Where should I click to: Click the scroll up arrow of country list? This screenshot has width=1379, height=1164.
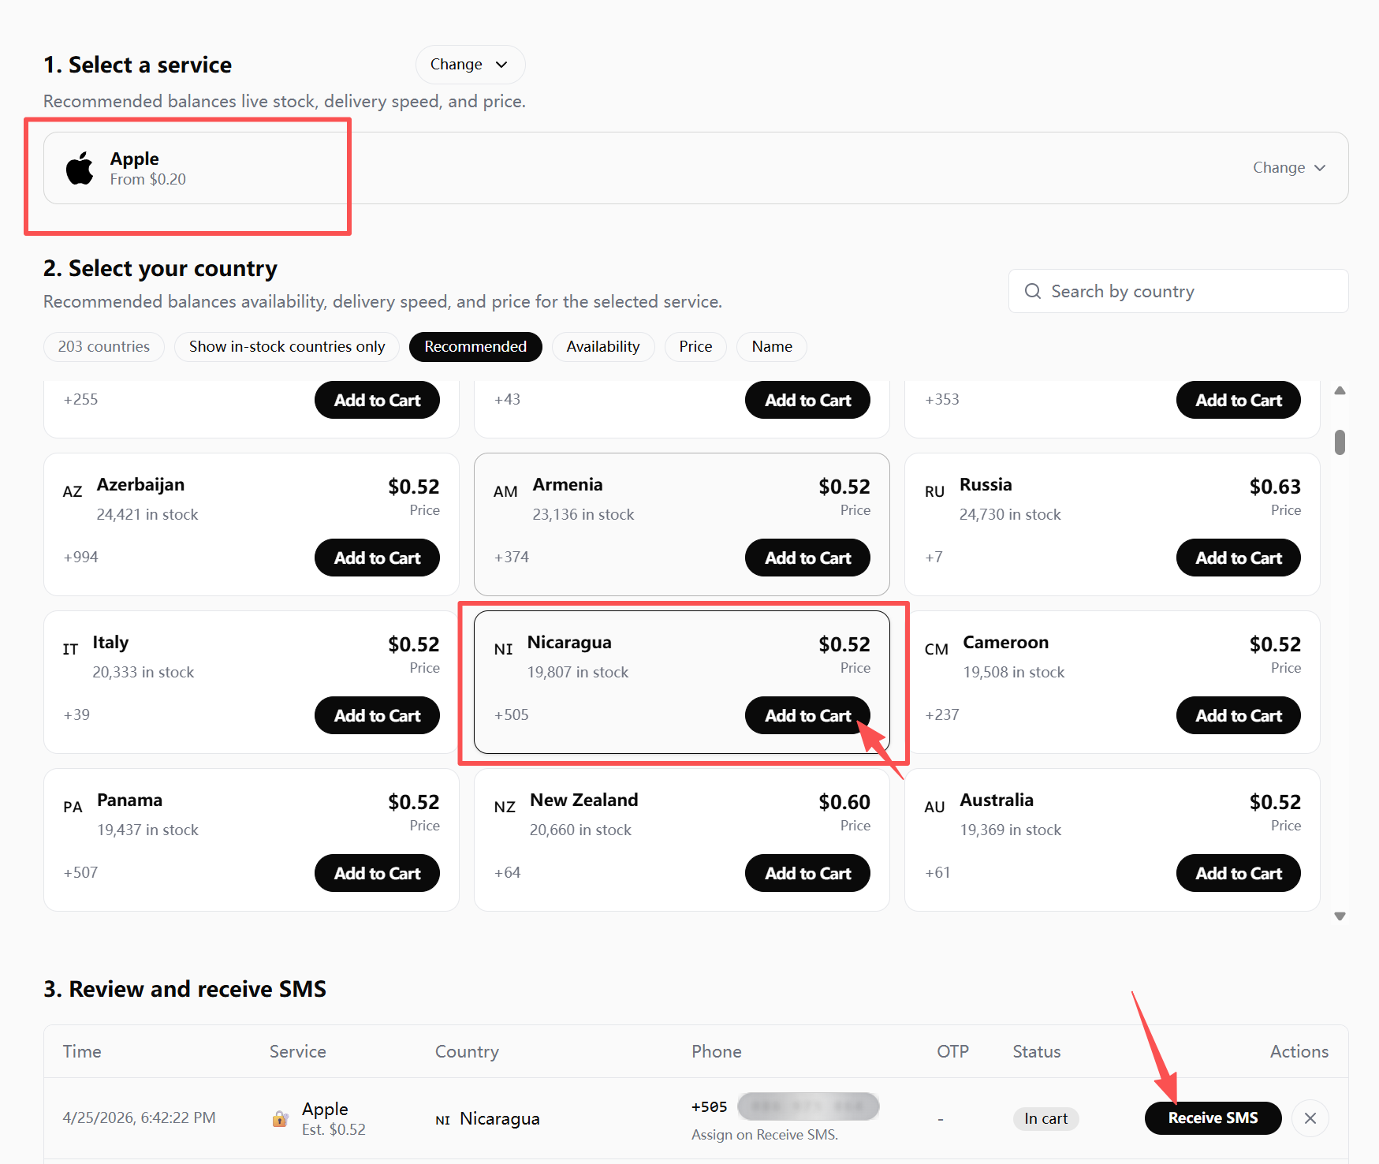coord(1340,391)
